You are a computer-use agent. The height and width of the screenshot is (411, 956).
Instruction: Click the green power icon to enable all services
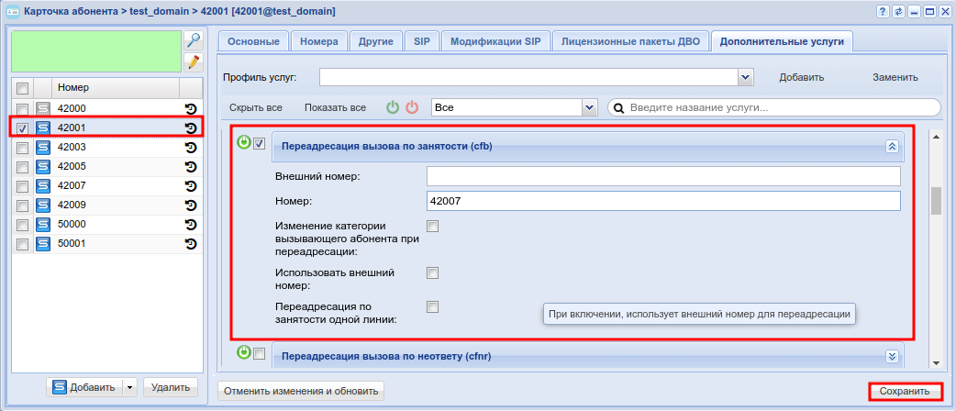[x=393, y=107]
